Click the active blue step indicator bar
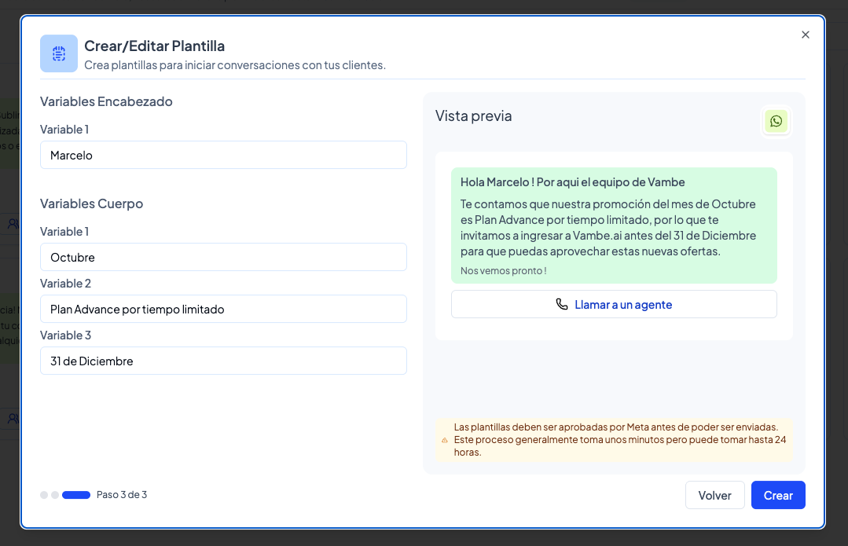The image size is (848, 546). pyautogui.click(x=76, y=495)
